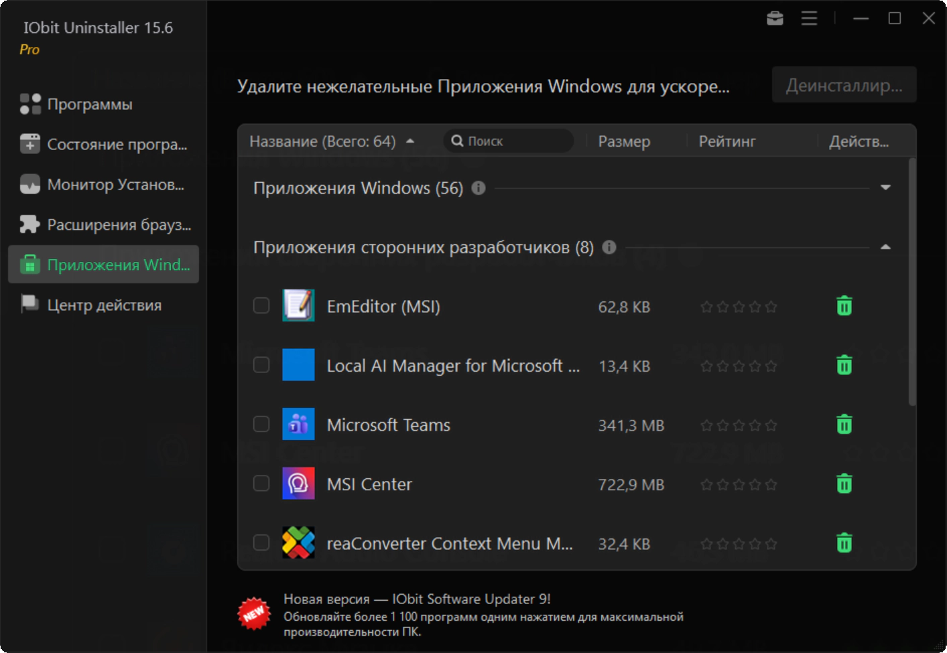The height and width of the screenshot is (653, 947).
Task: Click the 722,9 MB size value
Action: click(x=631, y=484)
